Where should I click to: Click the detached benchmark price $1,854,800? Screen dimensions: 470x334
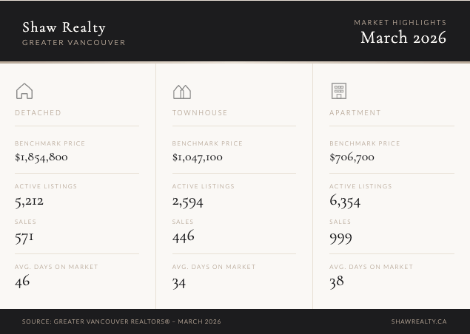tap(41, 157)
